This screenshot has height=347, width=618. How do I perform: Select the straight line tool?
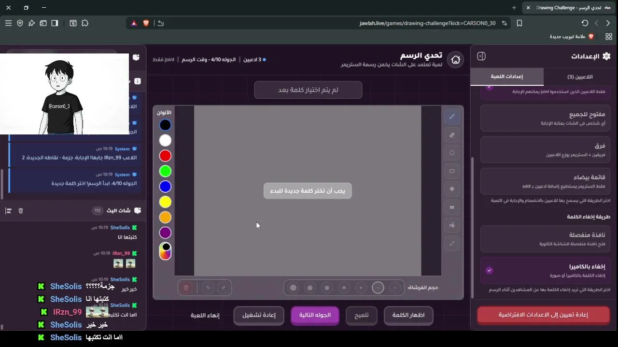[452, 243]
